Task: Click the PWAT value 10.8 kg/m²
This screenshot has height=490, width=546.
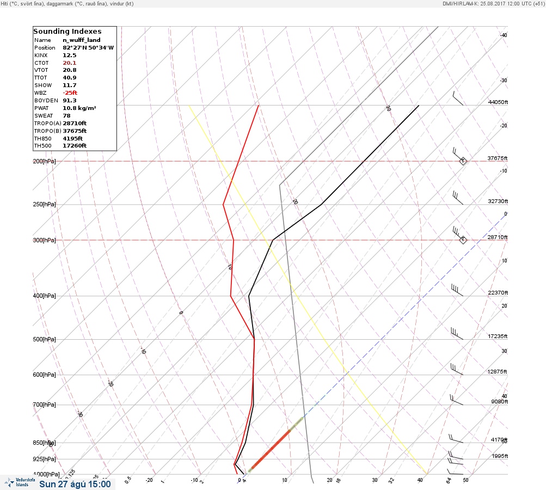Action: coord(79,108)
